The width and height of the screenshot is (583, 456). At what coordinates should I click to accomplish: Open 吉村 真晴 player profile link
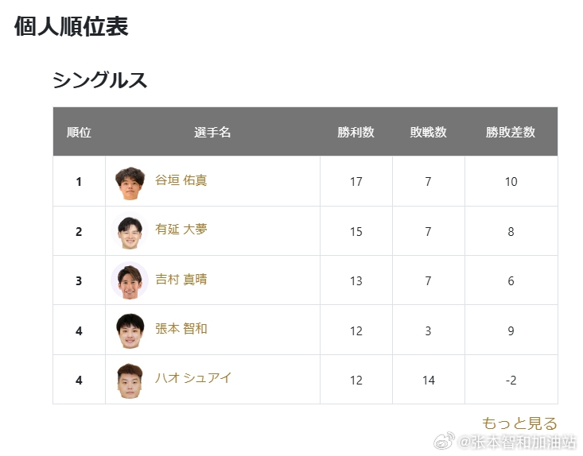point(181,280)
